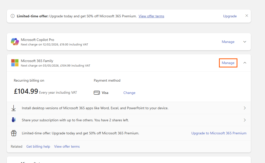Click chevron on the share subscription row
Image resolution: width=265 pixels, height=163 pixels.
pyautogui.click(x=245, y=120)
